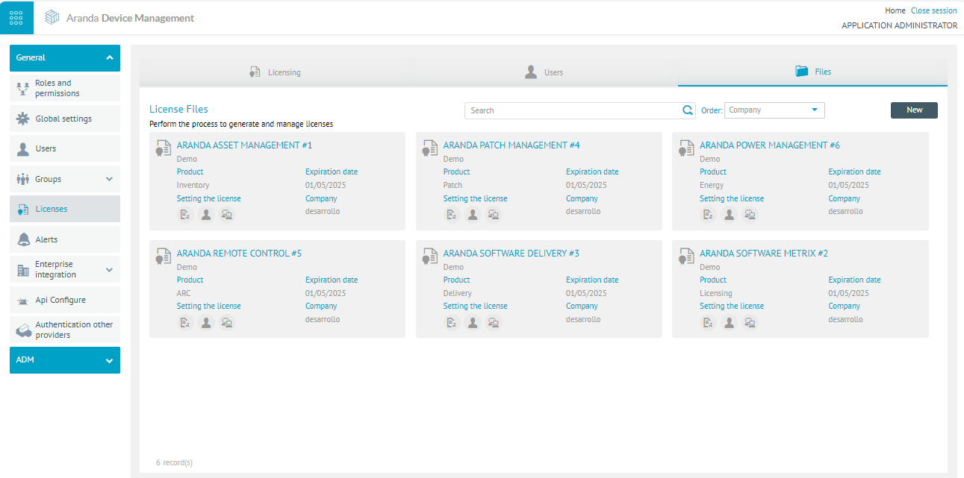Open Roles and permissions menu item
Screen dimensions: 964x478
[x=65, y=88]
